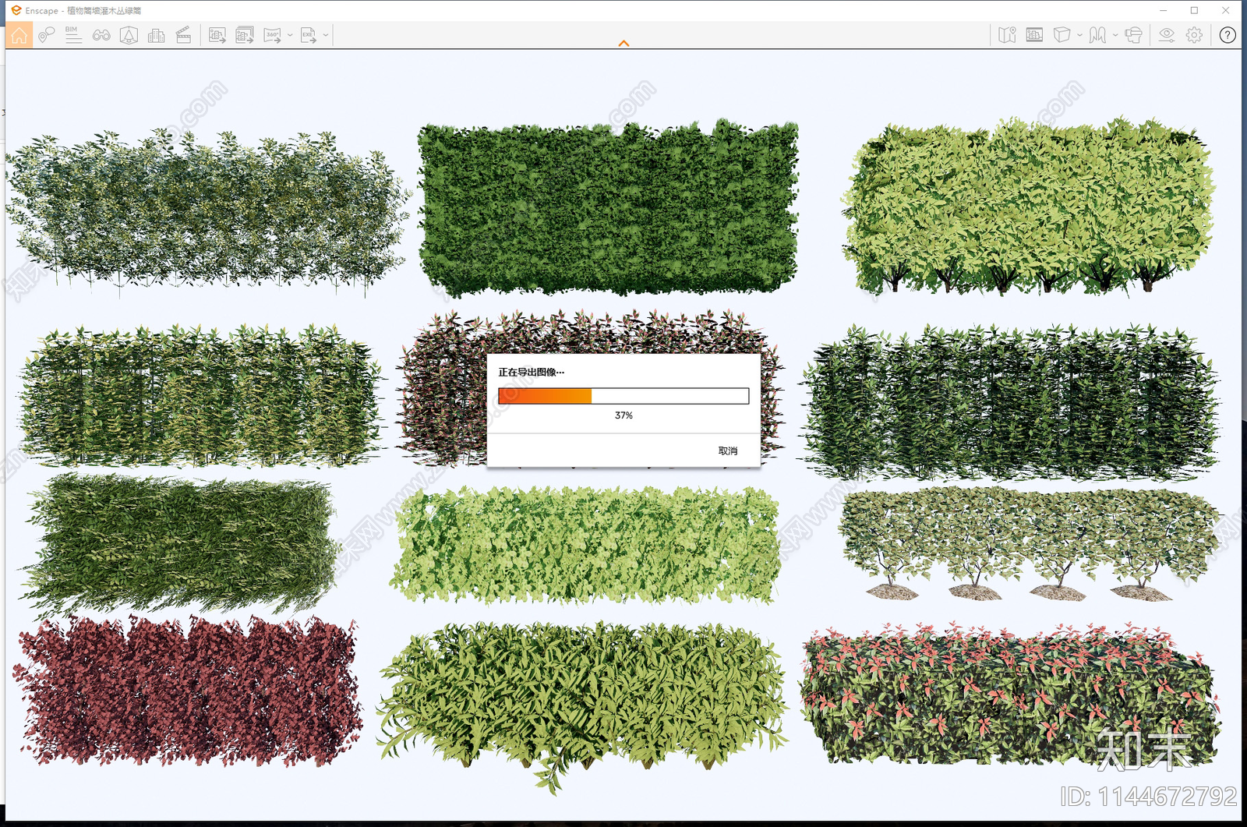The height and width of the screenshot is (827, 1247).
Task: Open visual settings eye icon
Action: 1167,35
